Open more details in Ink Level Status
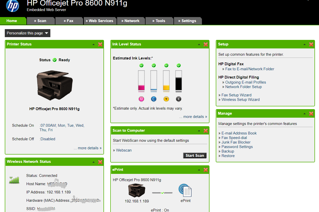This screenshot has height=212, width=319. click(193, 117)
